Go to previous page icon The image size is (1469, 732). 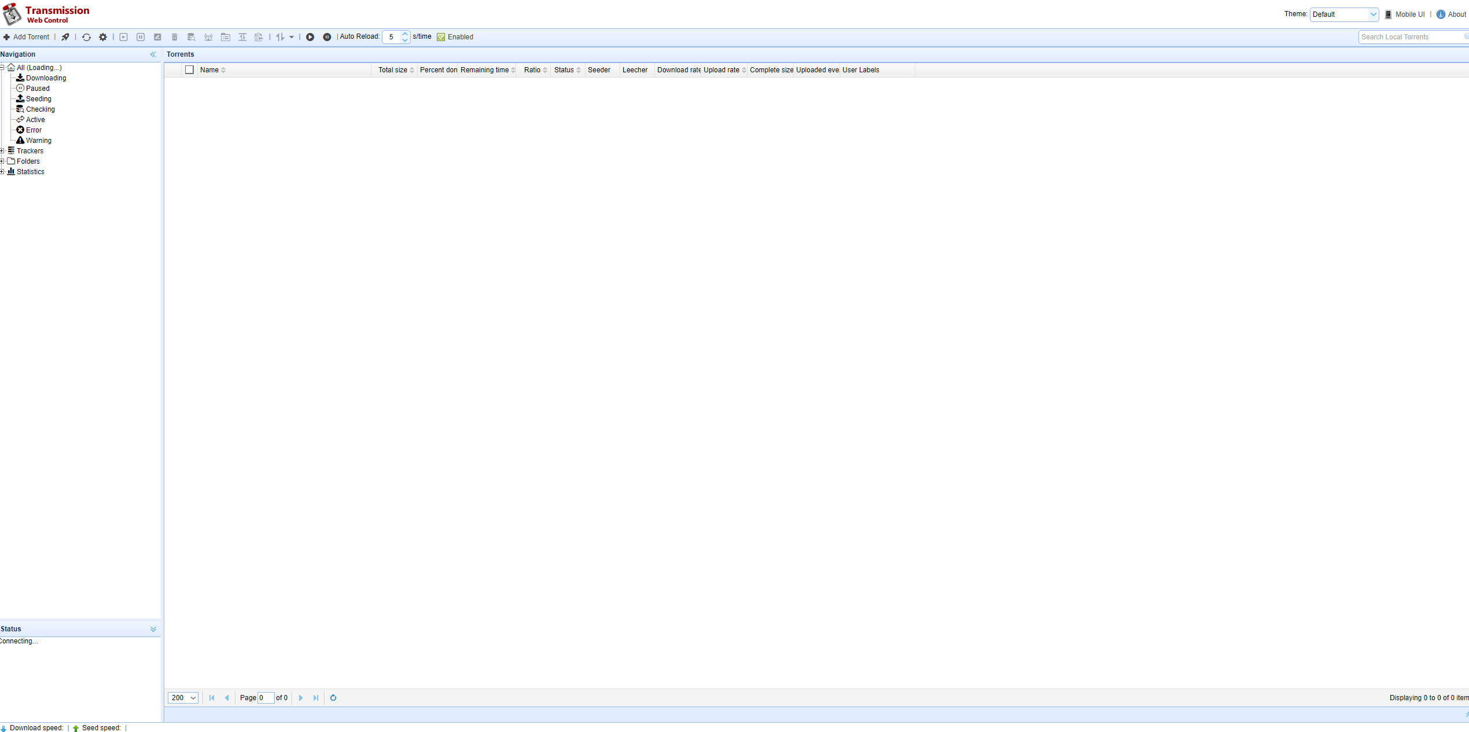pyautogui.click(x=227, y=698)
